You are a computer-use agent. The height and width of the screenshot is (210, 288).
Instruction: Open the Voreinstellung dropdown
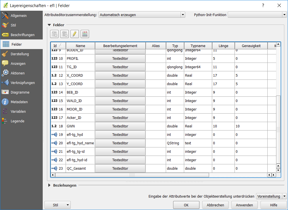pyautogui.click(x=271, y=196)
